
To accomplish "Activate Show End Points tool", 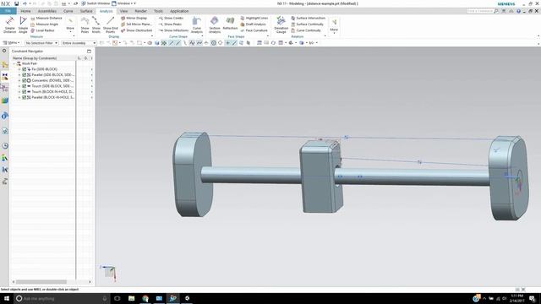I will click(x=111, y=24).
